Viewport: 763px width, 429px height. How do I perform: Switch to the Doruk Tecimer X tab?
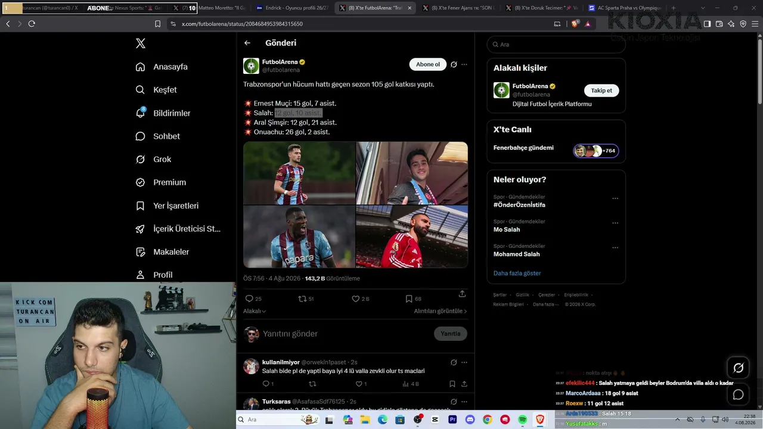pyautogui.click(x=541, y=8)
